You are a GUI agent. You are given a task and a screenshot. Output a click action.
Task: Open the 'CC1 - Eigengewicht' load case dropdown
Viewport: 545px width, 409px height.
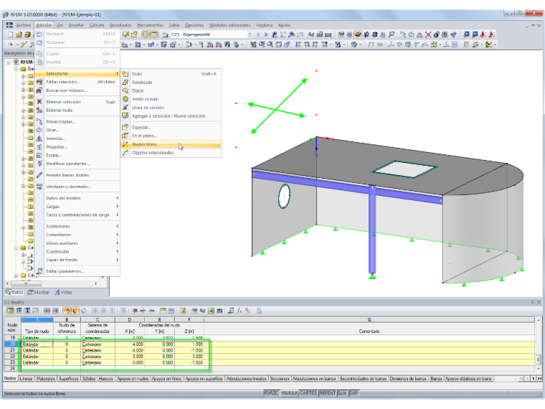250,34
